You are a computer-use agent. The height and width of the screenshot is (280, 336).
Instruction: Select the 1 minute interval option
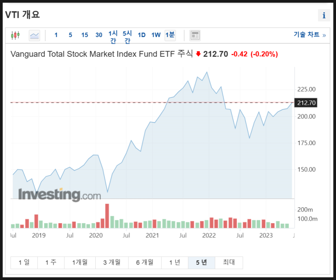point(56,35)
